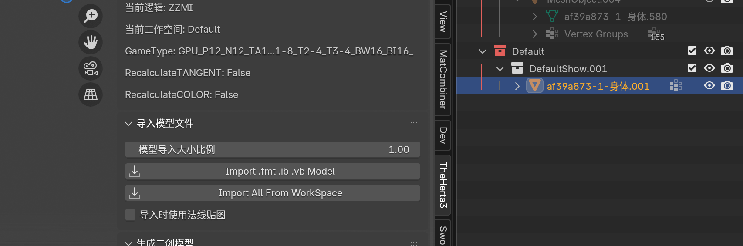Image resolution: width=743 pixels, height=246 pixels.
Task: Click the zoom view magnifier icon
Action: [91, 16]
